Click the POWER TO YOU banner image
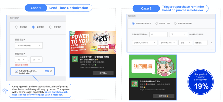 [x=93, y=43]
